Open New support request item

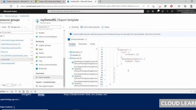[46, 86]
